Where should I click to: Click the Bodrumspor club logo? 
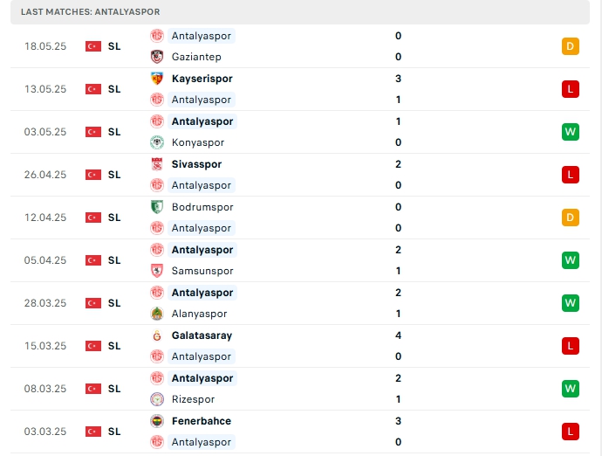(x=157, y=207)
